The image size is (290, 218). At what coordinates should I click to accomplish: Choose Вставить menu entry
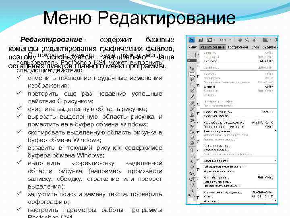(x=238, y=86)
